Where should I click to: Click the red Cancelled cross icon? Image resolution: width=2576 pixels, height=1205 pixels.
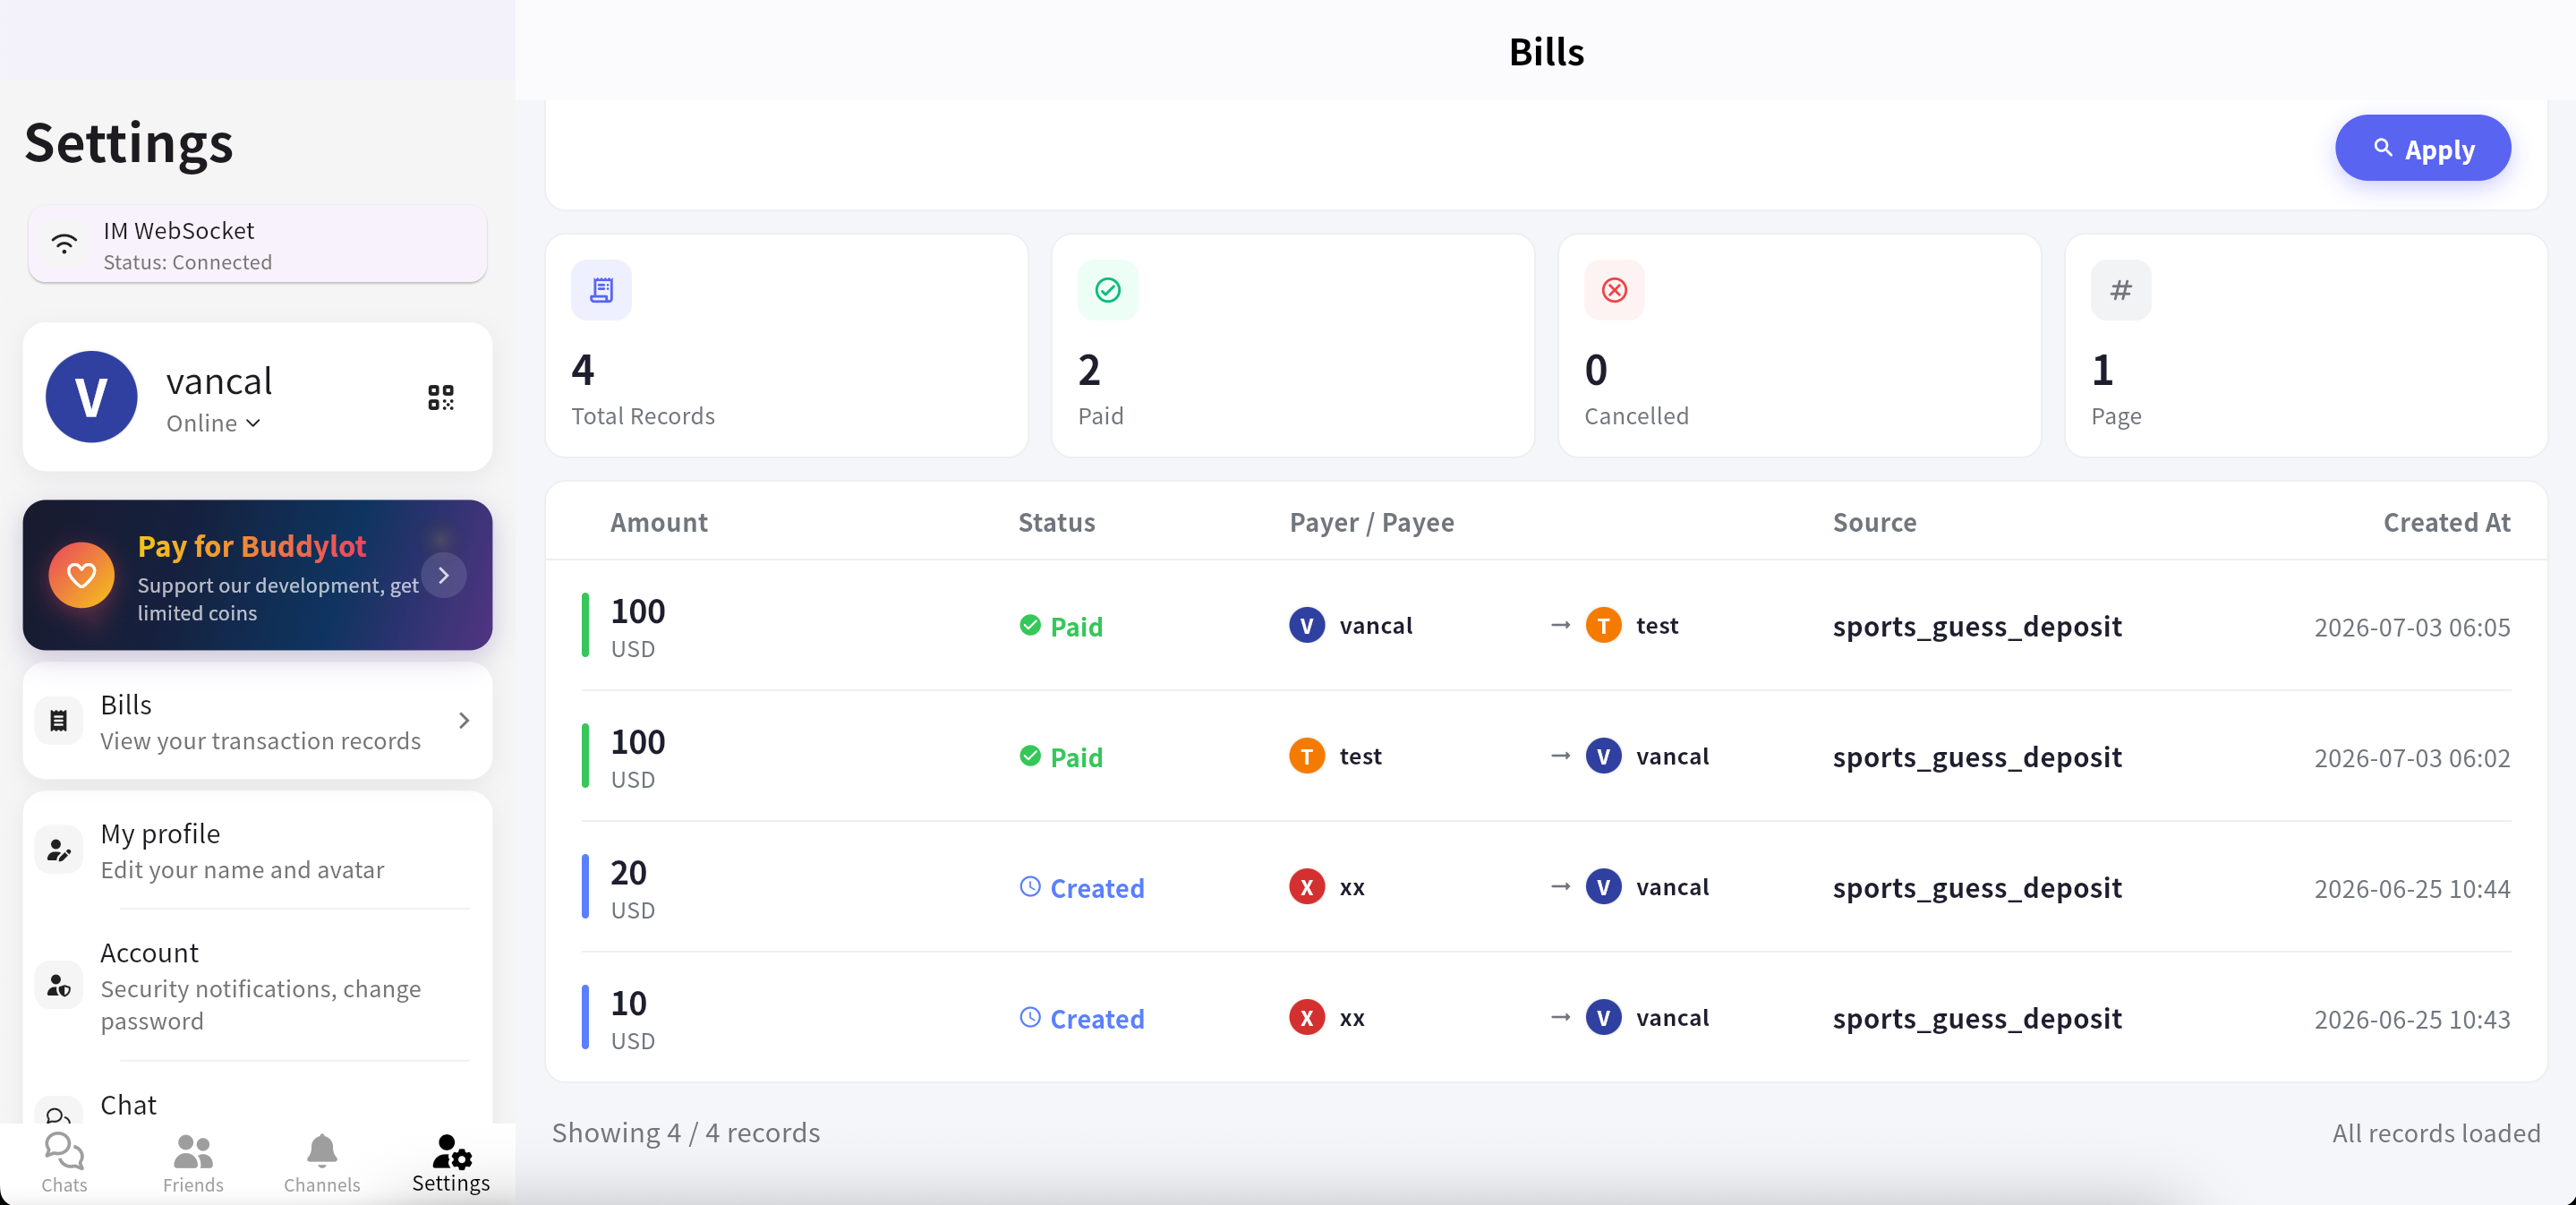pyautogui.click(x=1614, y=290)
